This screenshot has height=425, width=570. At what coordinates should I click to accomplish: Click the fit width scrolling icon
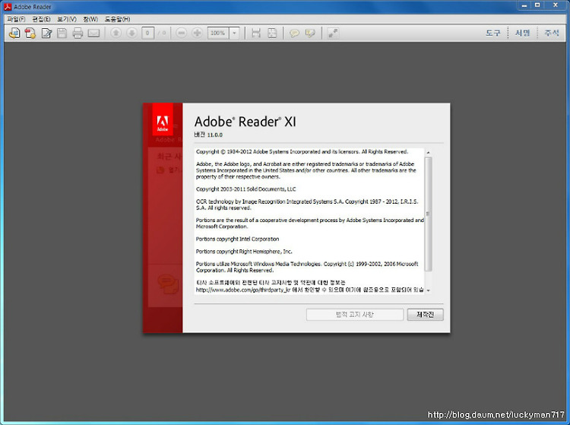click(256, 33)
